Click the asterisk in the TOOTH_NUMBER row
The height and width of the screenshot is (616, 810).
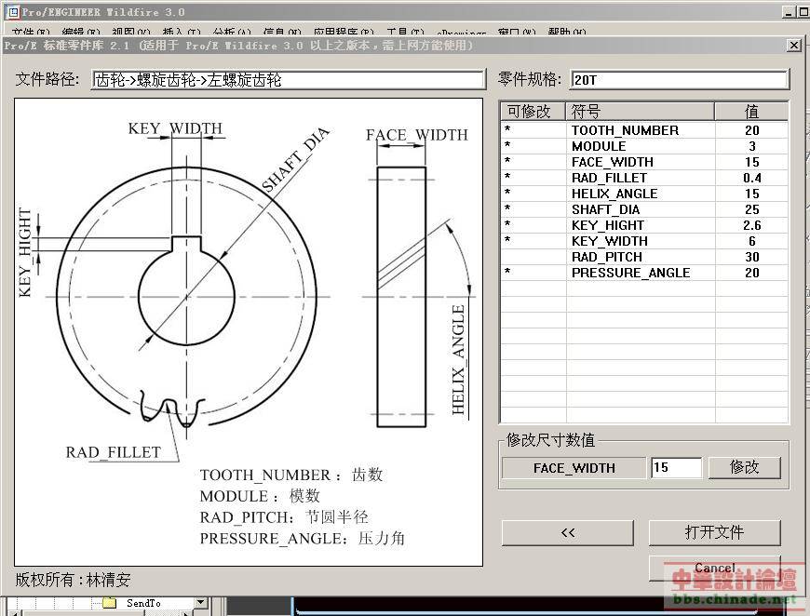(x=507, y=130)
